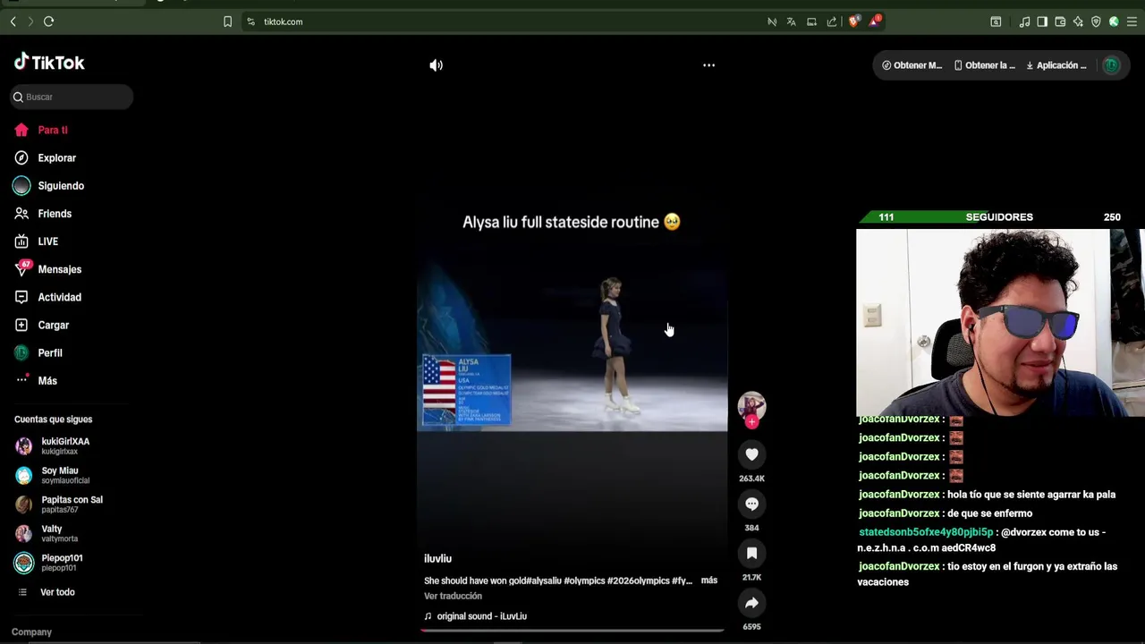Screen dimensions: 1145x644
Task: Open the Leo AI sparkle icon
Action: point(1078,21)
